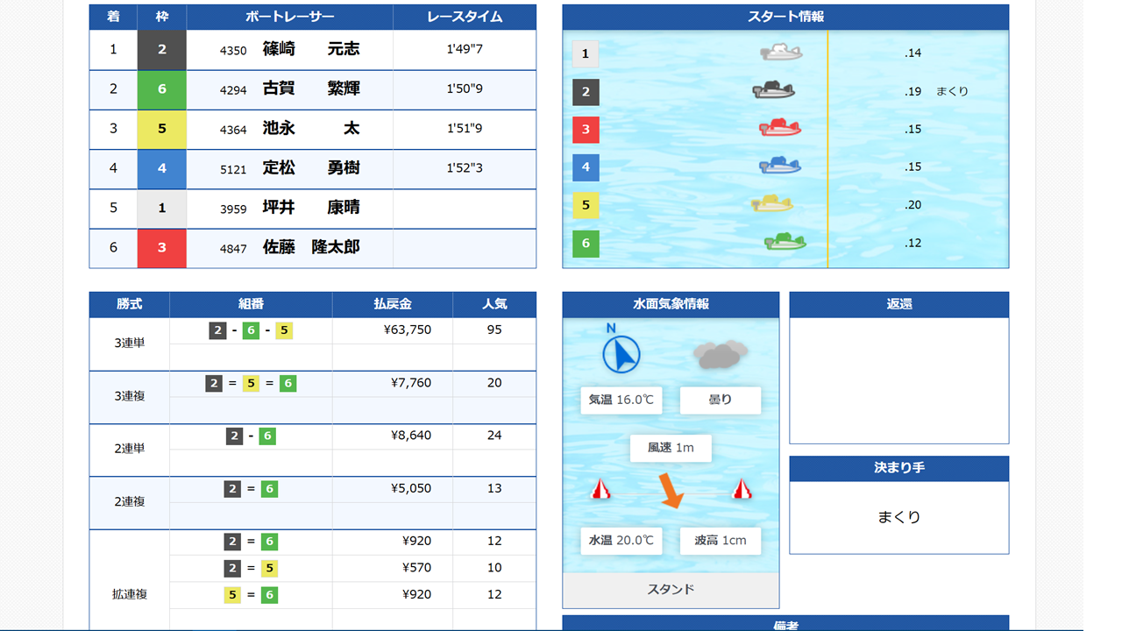Click race time 1'52"3

(465, 168)
